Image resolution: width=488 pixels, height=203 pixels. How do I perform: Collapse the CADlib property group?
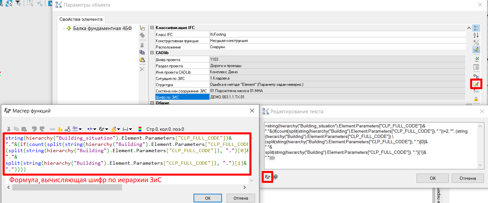click(152, 53)
